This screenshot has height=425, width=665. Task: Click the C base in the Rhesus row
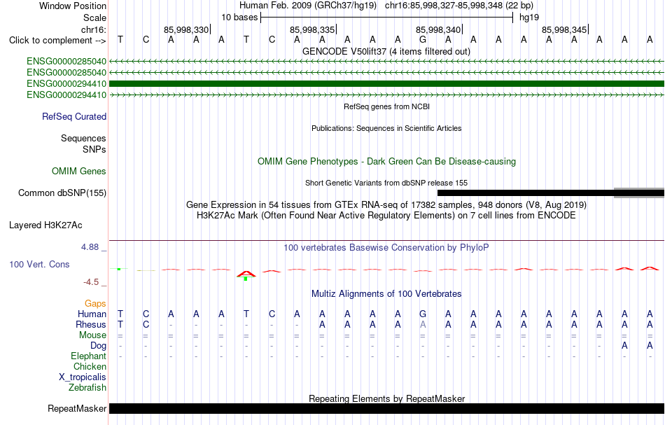[146, 325]
